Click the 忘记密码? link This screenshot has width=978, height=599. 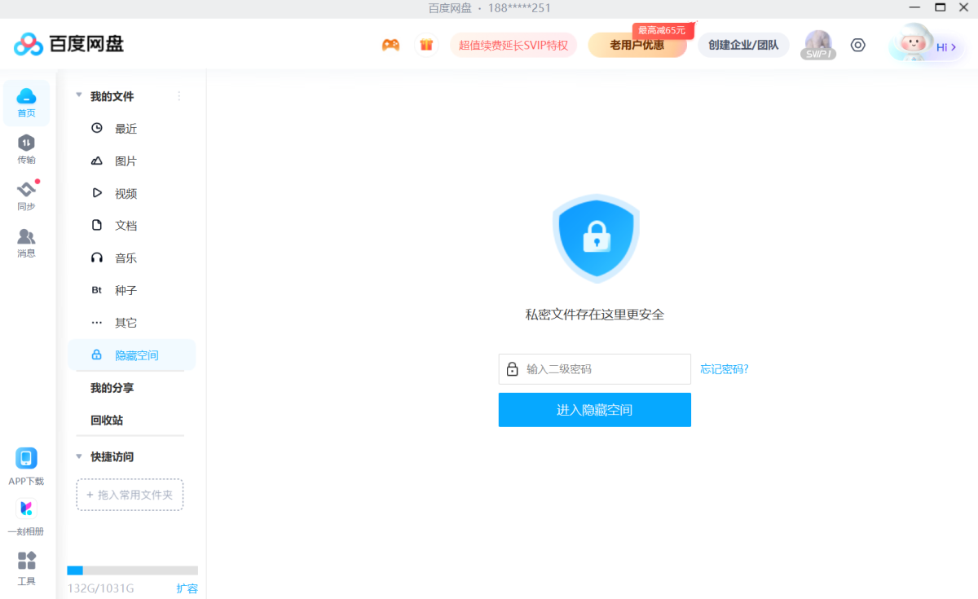click(x=724, y=369)
